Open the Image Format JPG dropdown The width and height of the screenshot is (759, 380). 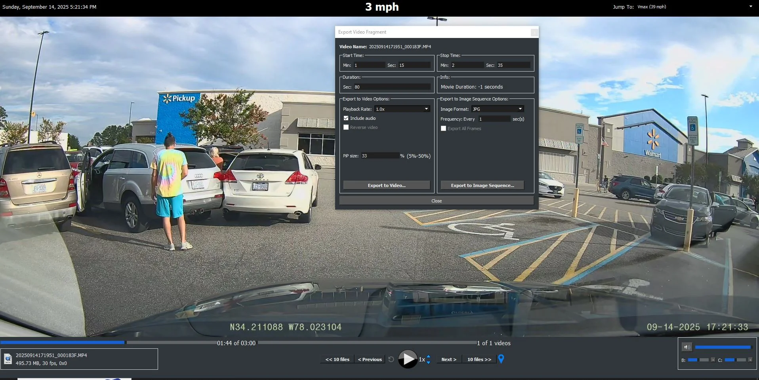[x=498, y=109]
